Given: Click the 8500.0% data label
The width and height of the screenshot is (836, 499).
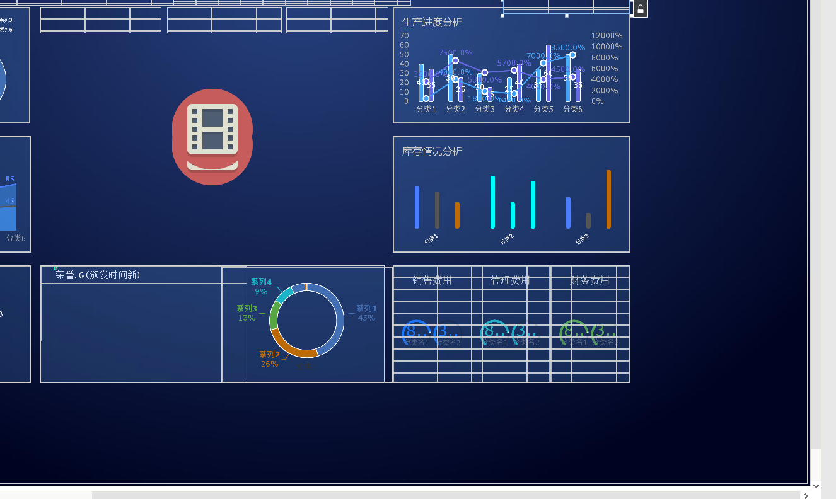Looking at the screenshot, I should (x=568, y=47).
